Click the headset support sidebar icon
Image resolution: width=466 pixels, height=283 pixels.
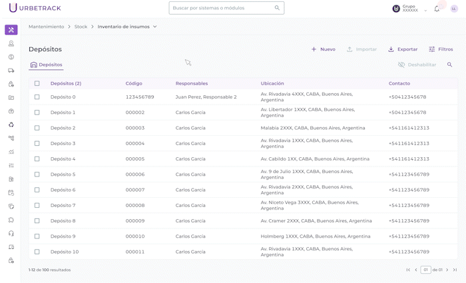pos(11,233)
